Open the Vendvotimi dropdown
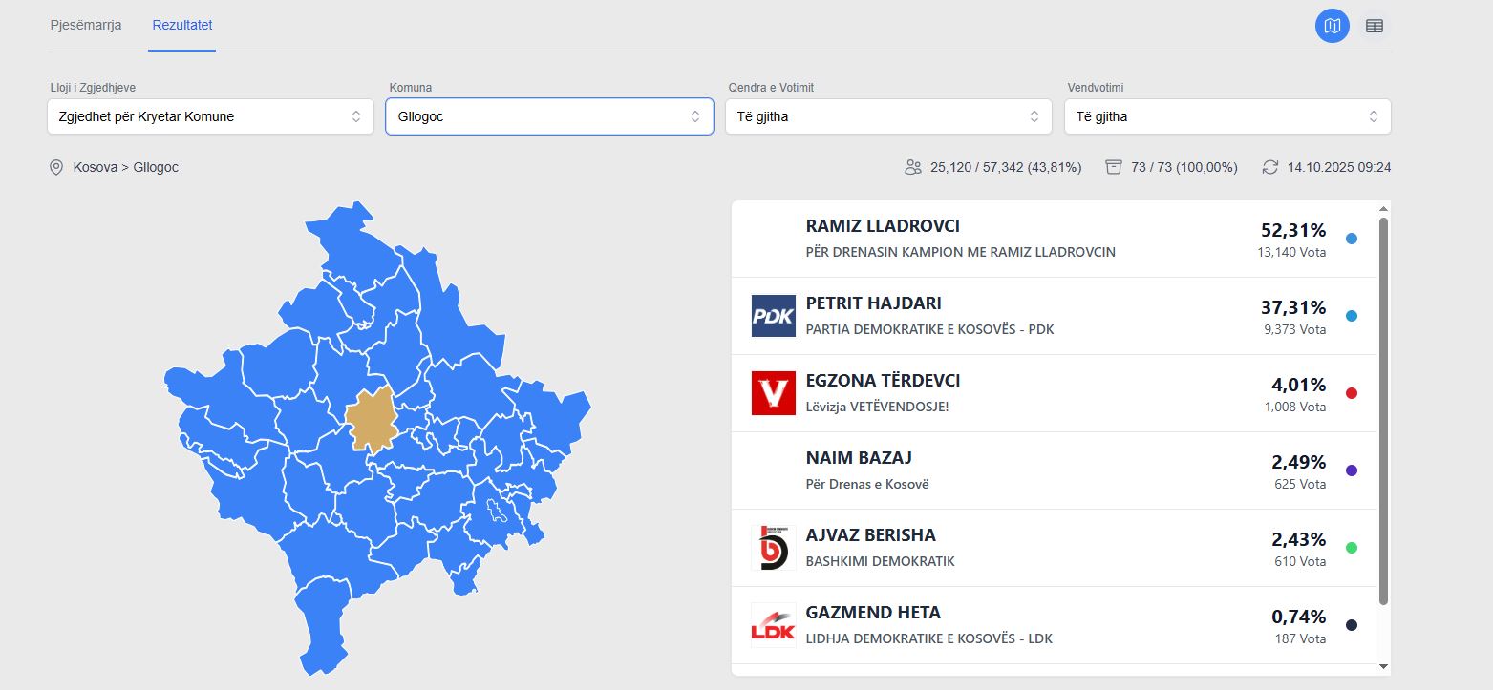Screen dimensions: 1493x690 [1227, 116]
